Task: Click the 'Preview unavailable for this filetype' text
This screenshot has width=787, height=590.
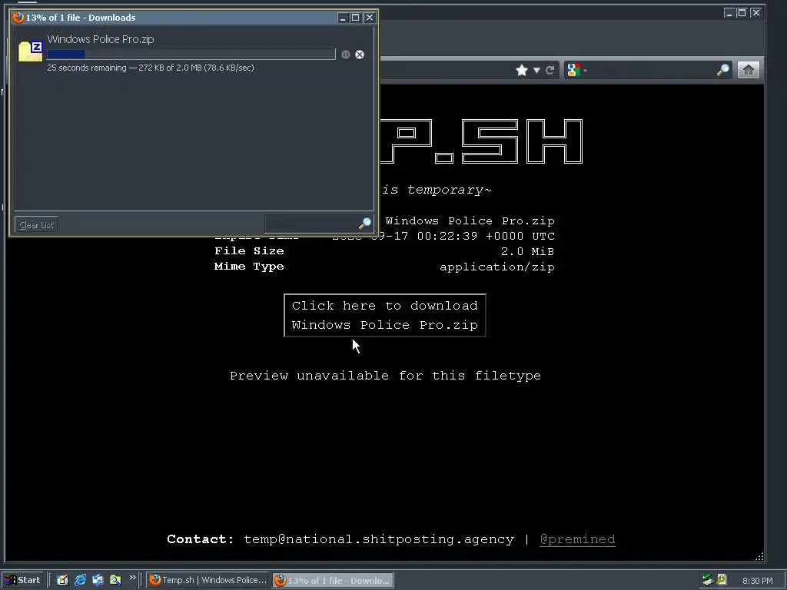Action: coord(386,376)
